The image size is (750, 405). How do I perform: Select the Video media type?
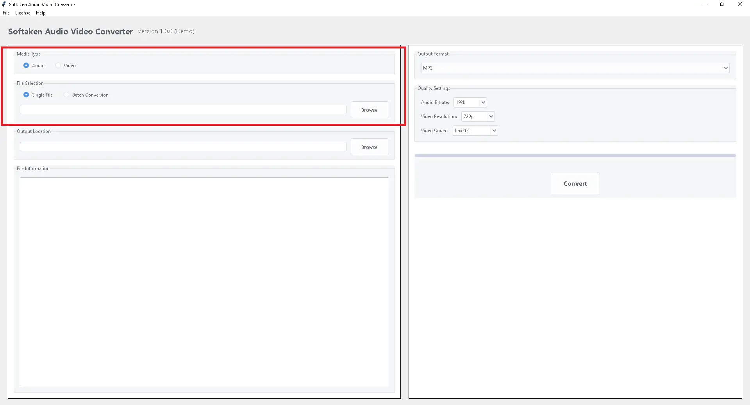[58, 66]
